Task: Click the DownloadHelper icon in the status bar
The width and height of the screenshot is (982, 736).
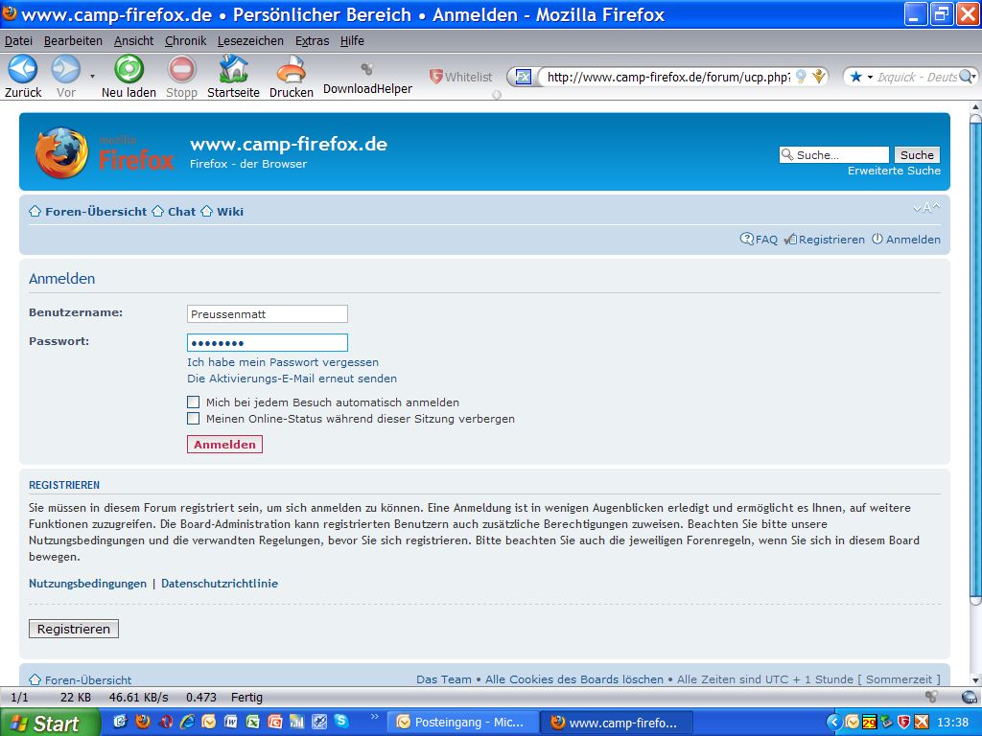Action: point(931,697)
